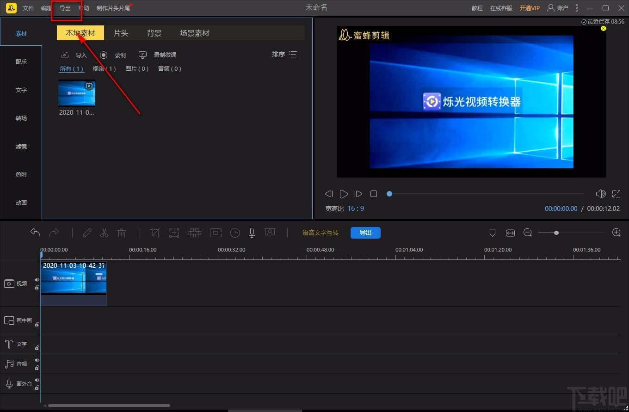Toggle lock on the 画中画 track

(x=37, y=324)
